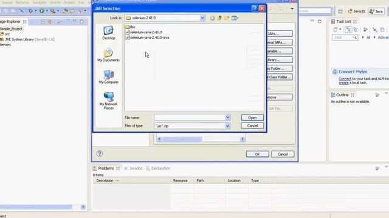Click the Add JARs button
Image resolution: width=389 pixels, height=218 pixels.
coord(280,34)
